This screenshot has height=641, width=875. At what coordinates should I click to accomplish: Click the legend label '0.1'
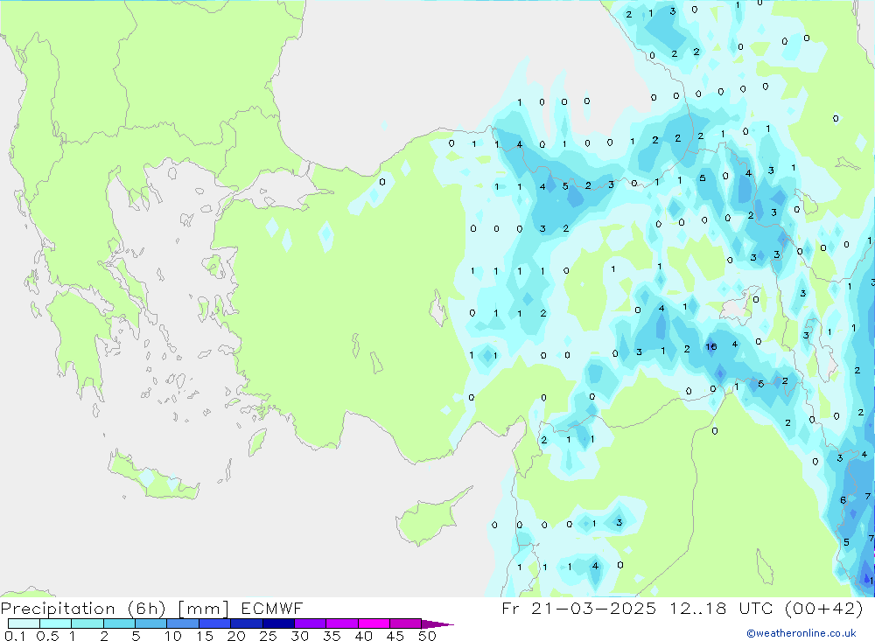[x=15, y=636]
